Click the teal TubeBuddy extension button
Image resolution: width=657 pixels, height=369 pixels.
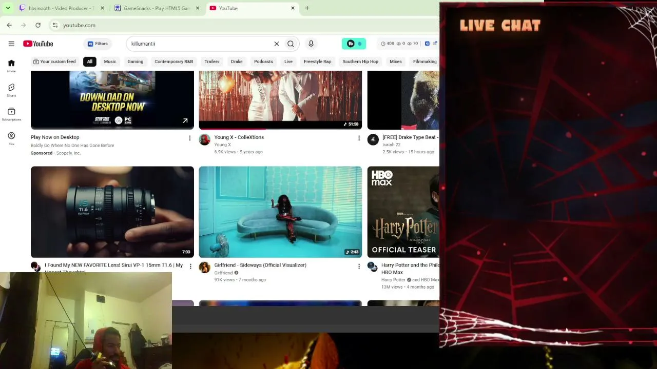point(354,44)
